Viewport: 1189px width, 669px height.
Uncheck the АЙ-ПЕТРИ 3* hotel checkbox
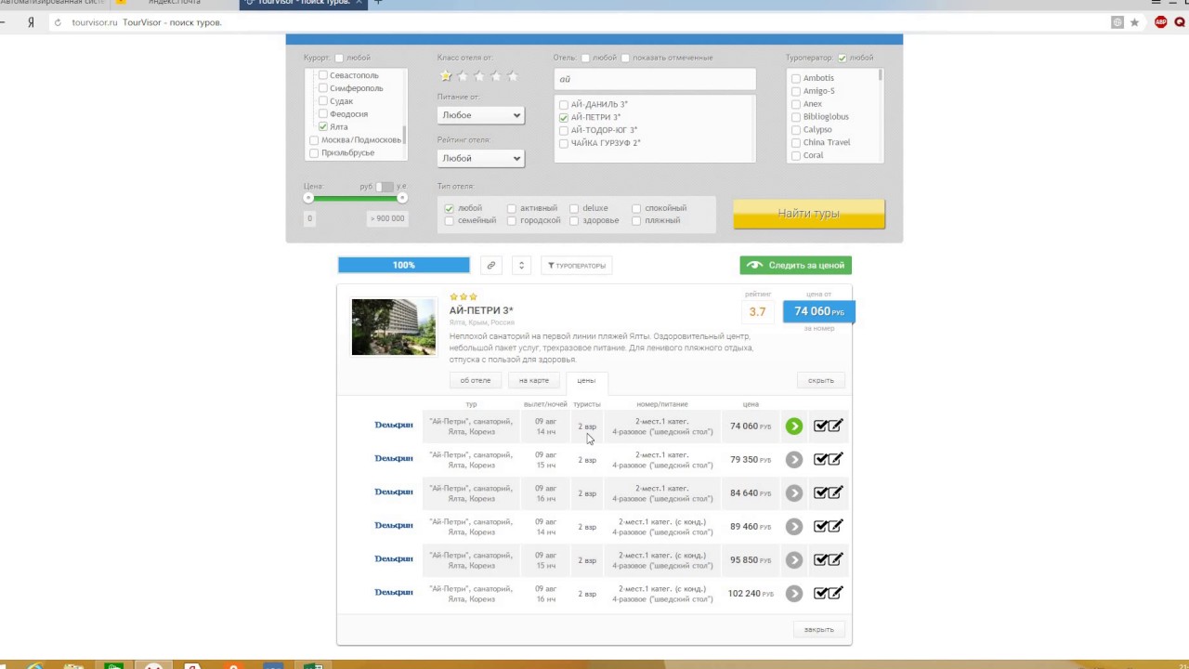tap(564, 118)
